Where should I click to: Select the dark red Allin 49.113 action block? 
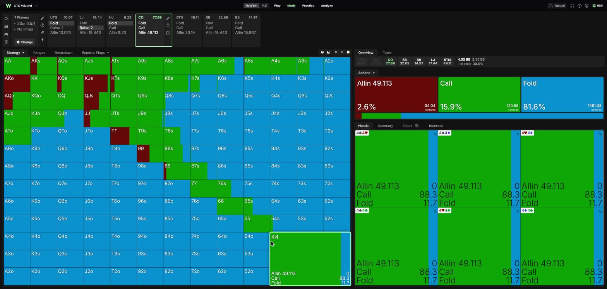pyautogui.click(x=396, y=95)
